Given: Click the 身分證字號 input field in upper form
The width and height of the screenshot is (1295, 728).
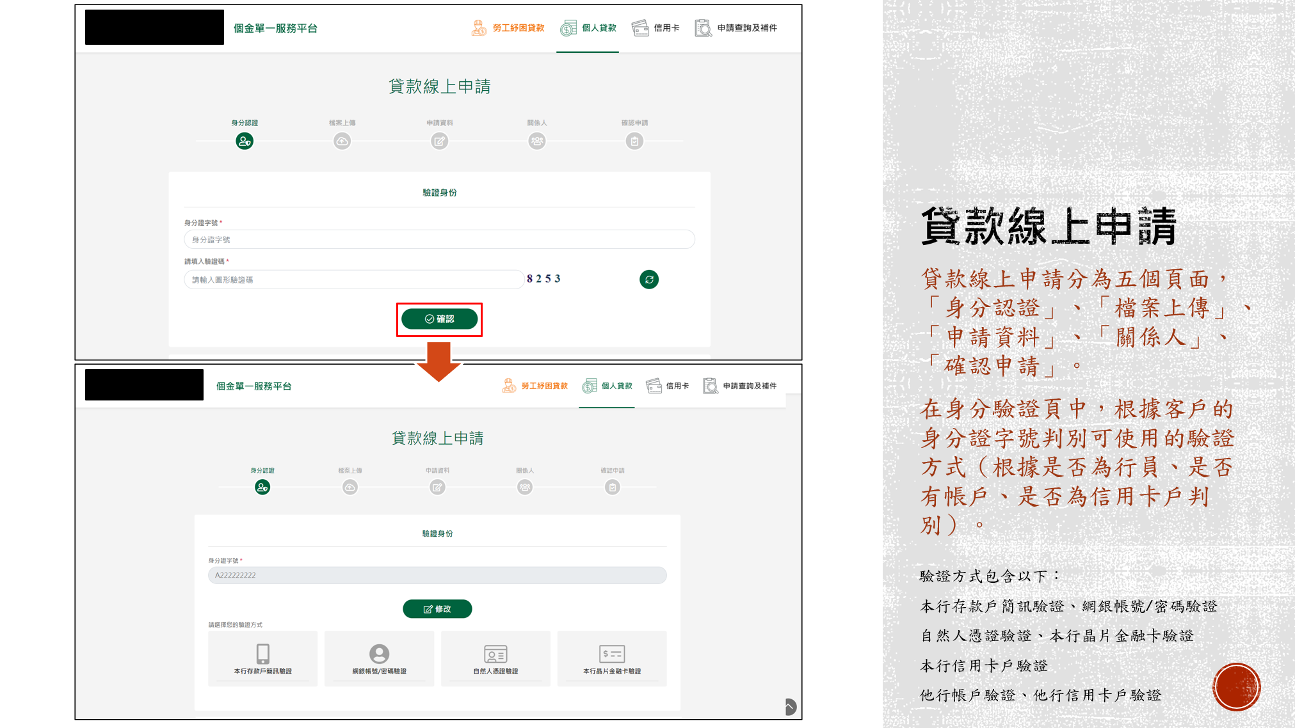Looking at the screenshot, I should point(439,239).
